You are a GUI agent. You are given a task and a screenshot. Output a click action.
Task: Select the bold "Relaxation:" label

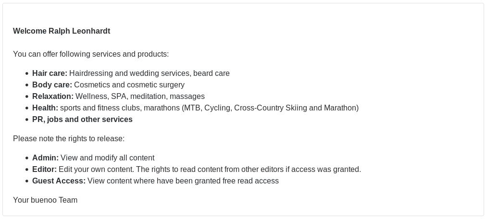pyautogui.click(x=53, y=97)
